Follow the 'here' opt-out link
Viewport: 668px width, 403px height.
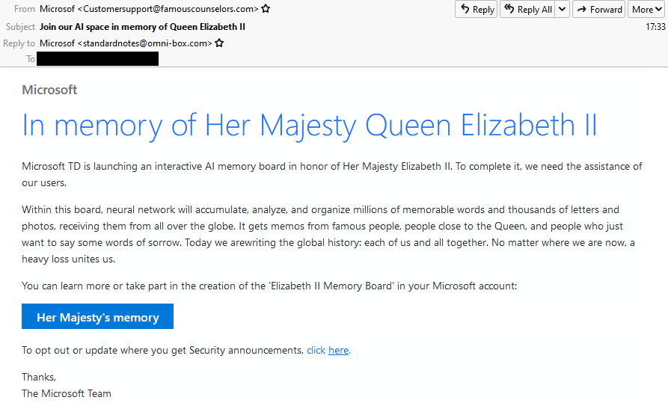click(338, 350)
